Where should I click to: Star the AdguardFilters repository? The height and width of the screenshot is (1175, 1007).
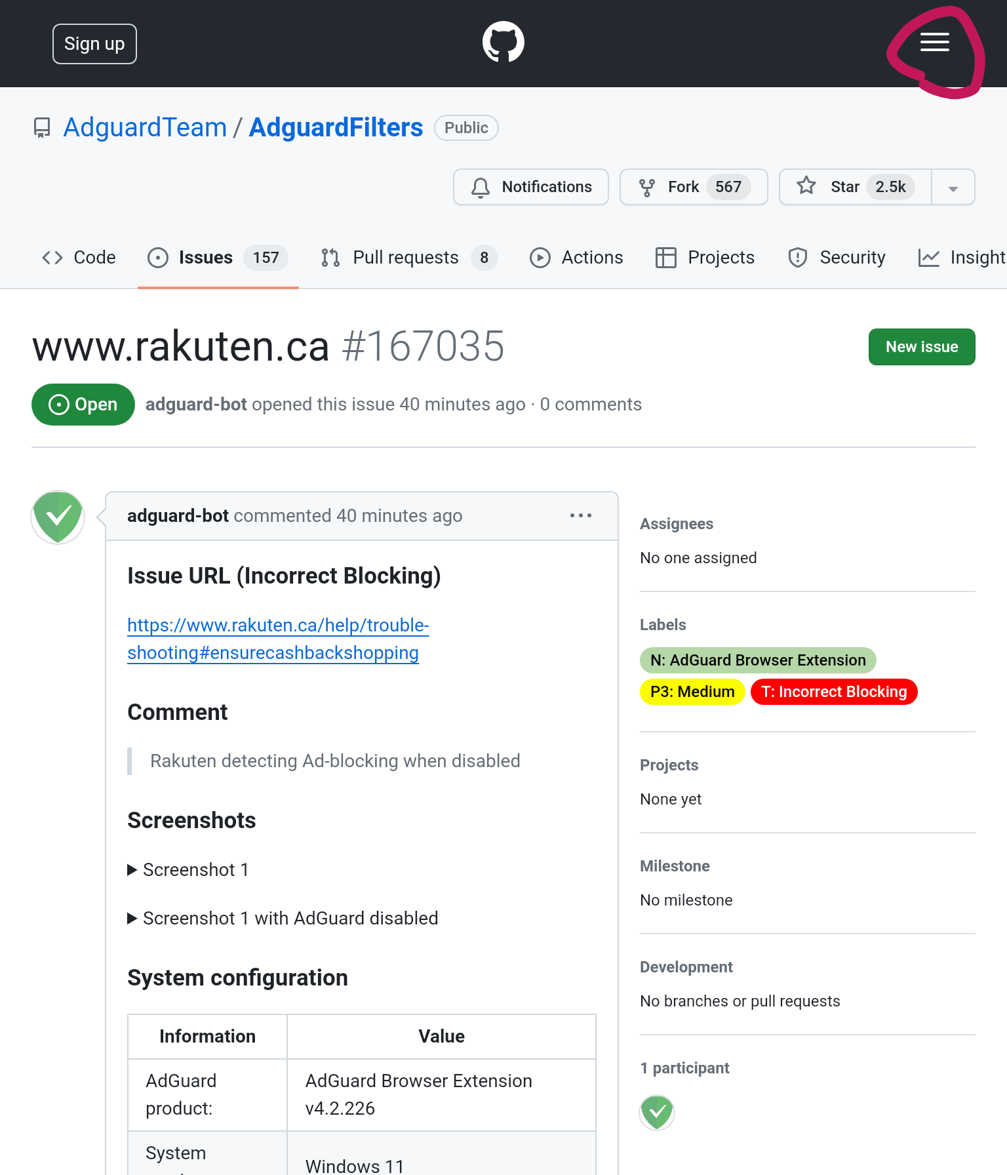[x=856, y=187]
